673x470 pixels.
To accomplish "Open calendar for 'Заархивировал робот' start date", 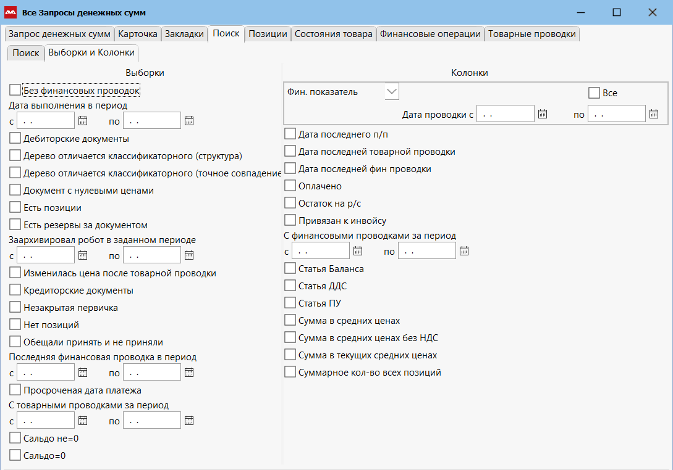I will click(x=83, y=255).
